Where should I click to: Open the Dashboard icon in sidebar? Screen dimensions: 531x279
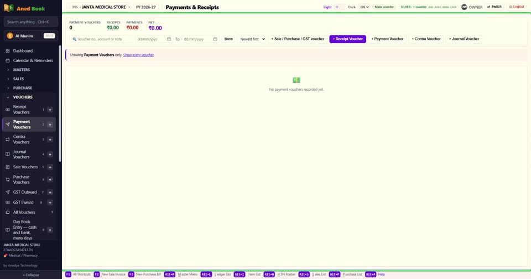7,51
